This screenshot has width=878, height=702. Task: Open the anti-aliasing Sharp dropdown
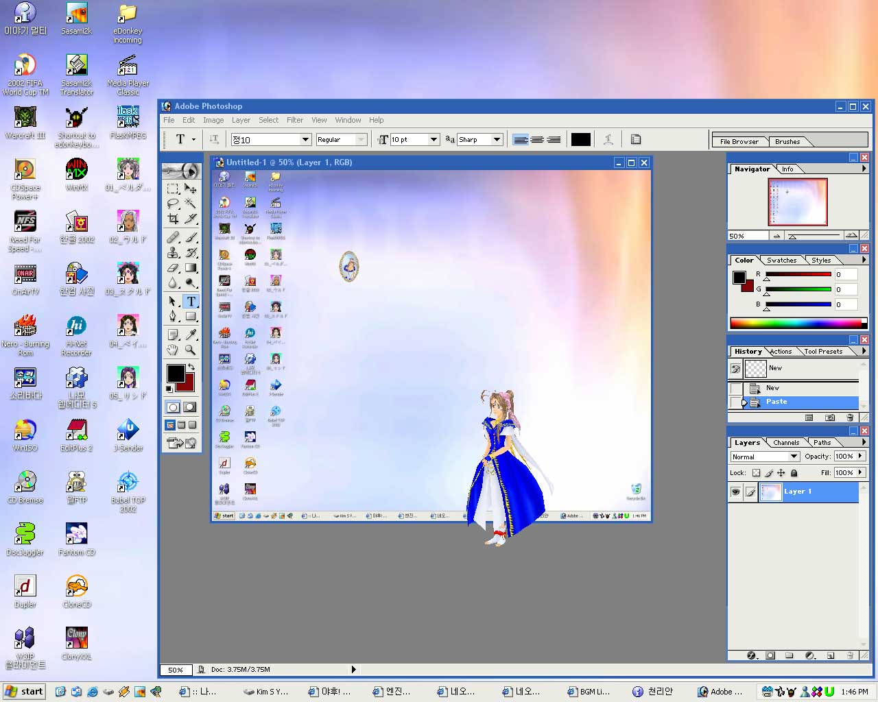coord(497,139)
